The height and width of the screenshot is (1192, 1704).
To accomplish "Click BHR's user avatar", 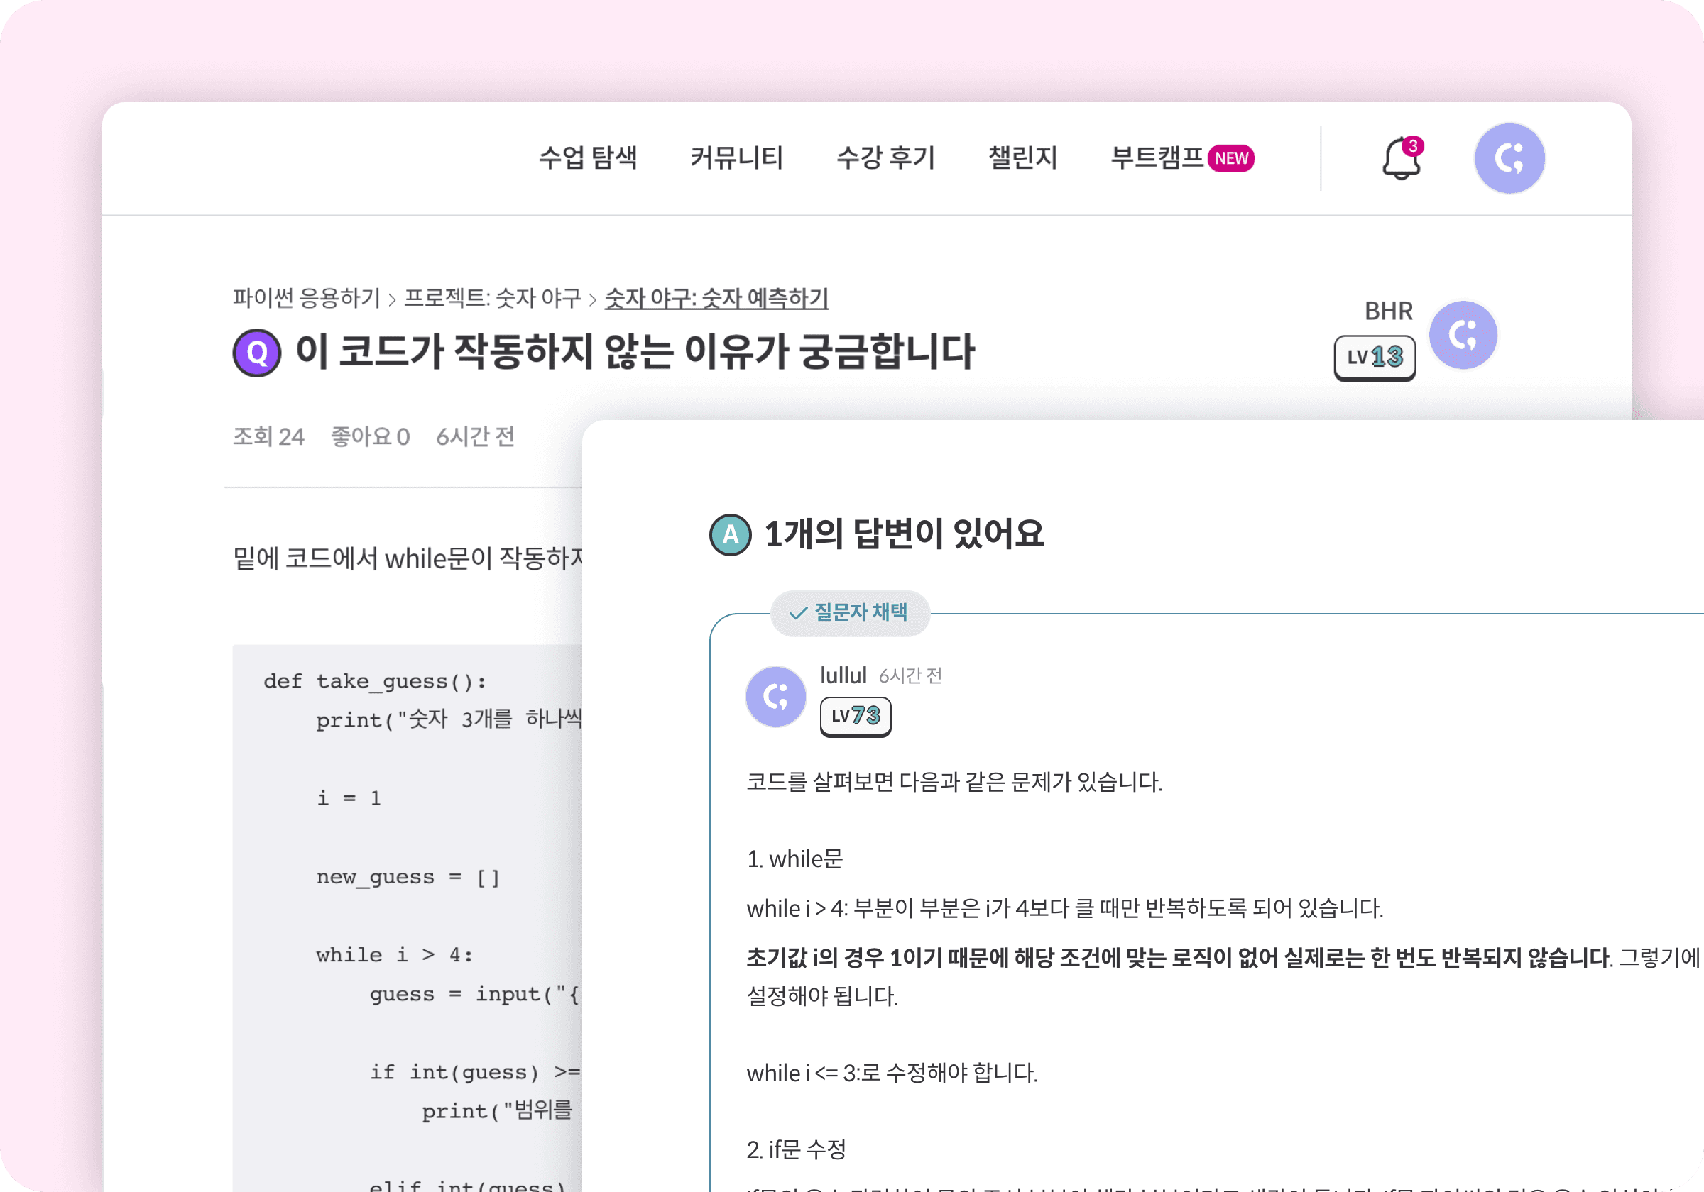I will (1463, 336).
